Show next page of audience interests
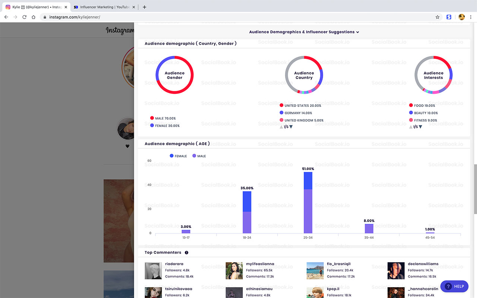The image size is (477, 298). 420,127
